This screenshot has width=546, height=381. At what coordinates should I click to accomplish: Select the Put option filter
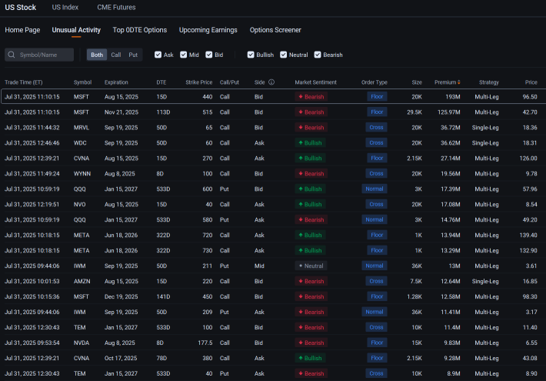pos(133,55)
